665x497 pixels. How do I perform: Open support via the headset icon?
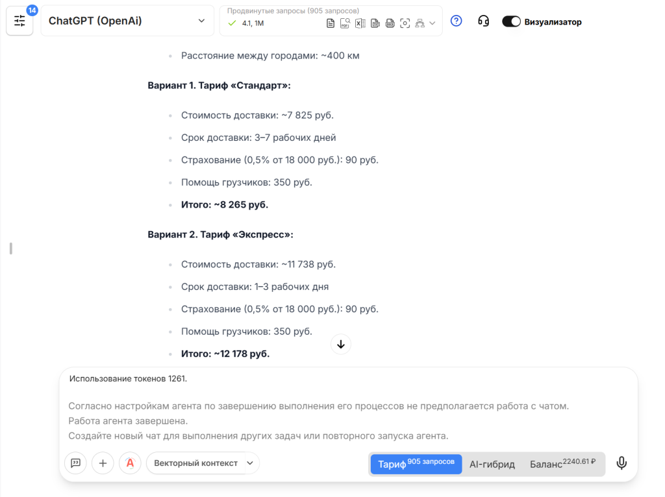pos(483,21)
